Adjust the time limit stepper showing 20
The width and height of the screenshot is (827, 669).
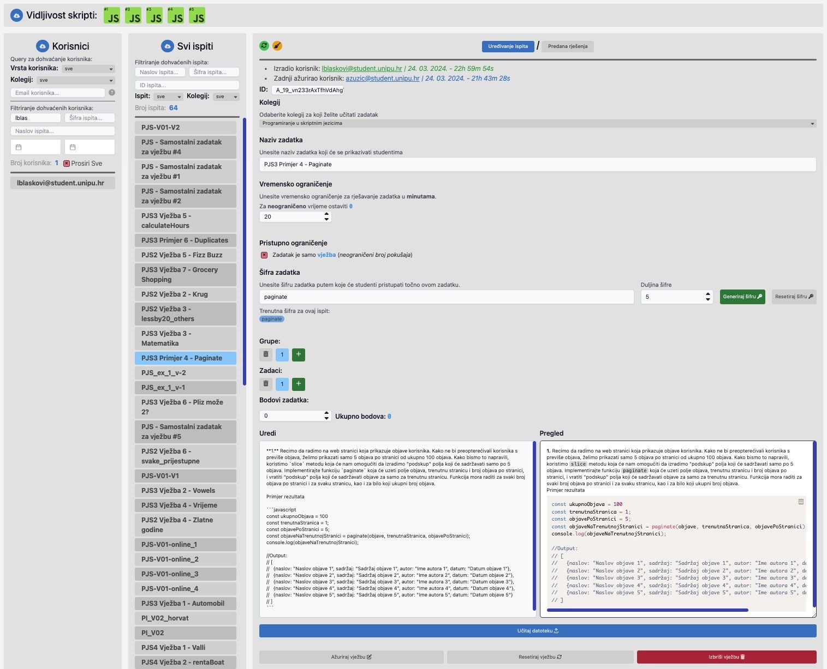326,216
